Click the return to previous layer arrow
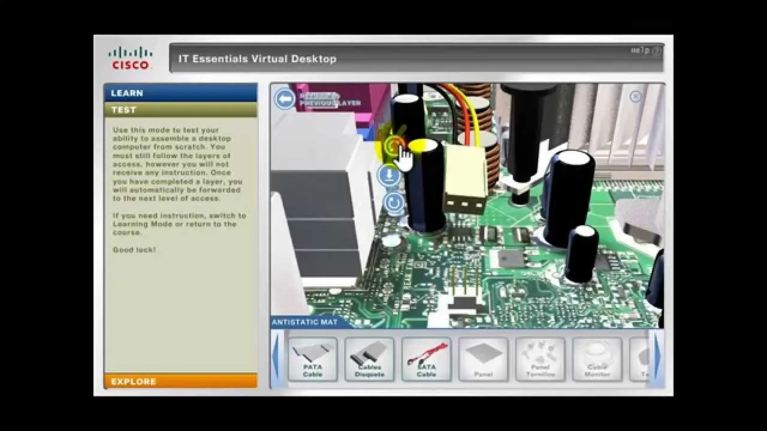 [285, 99]
